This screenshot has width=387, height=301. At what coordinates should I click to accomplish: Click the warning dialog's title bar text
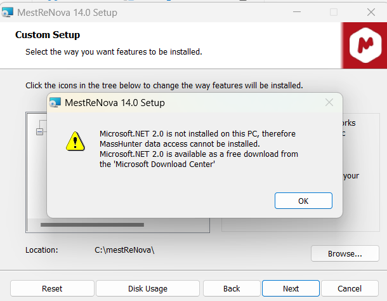click(x=115, y=103)
